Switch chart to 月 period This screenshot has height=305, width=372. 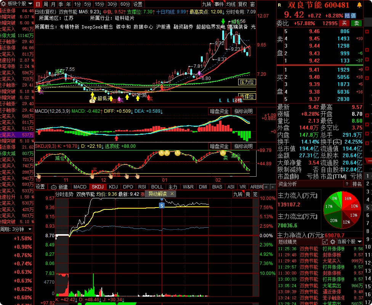[53, 4]
